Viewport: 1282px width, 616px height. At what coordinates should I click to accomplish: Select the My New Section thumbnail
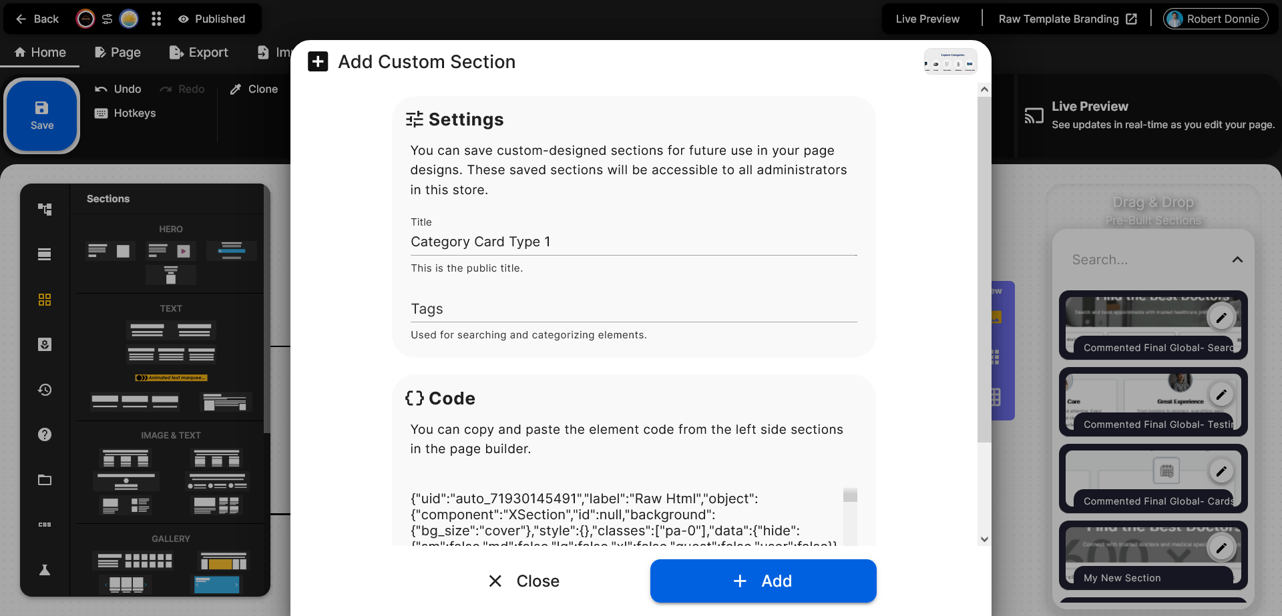click(x=1153, y=555)
